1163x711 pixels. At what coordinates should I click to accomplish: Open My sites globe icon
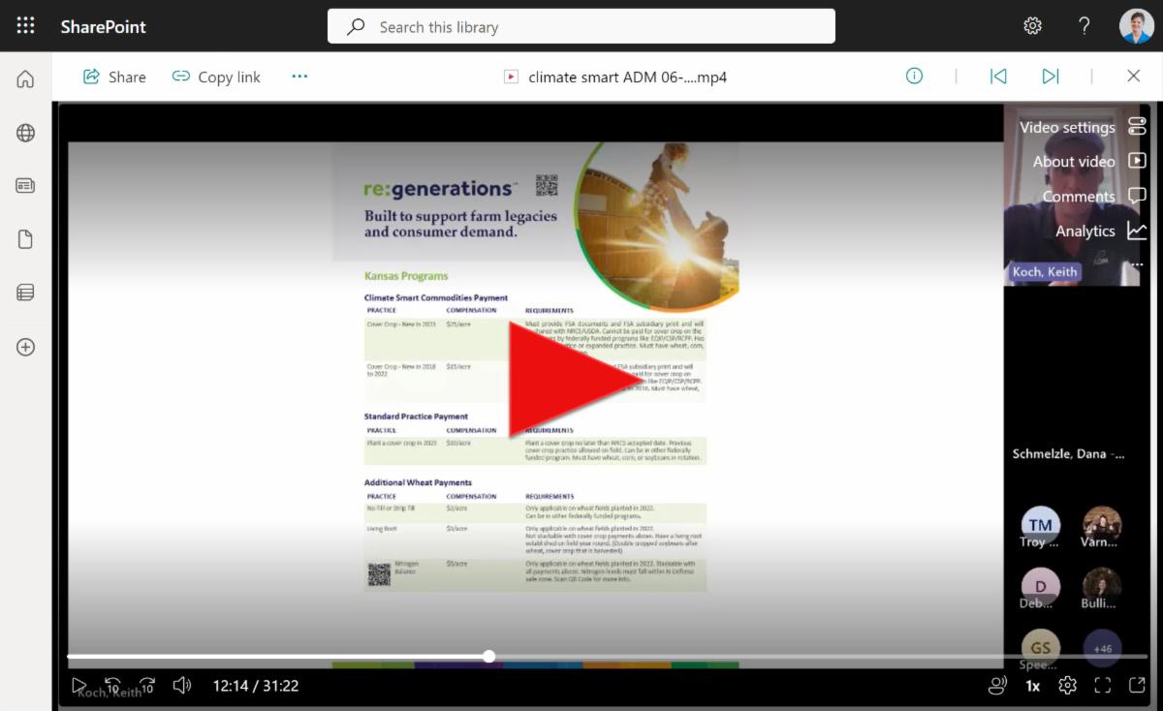point(26,133)
